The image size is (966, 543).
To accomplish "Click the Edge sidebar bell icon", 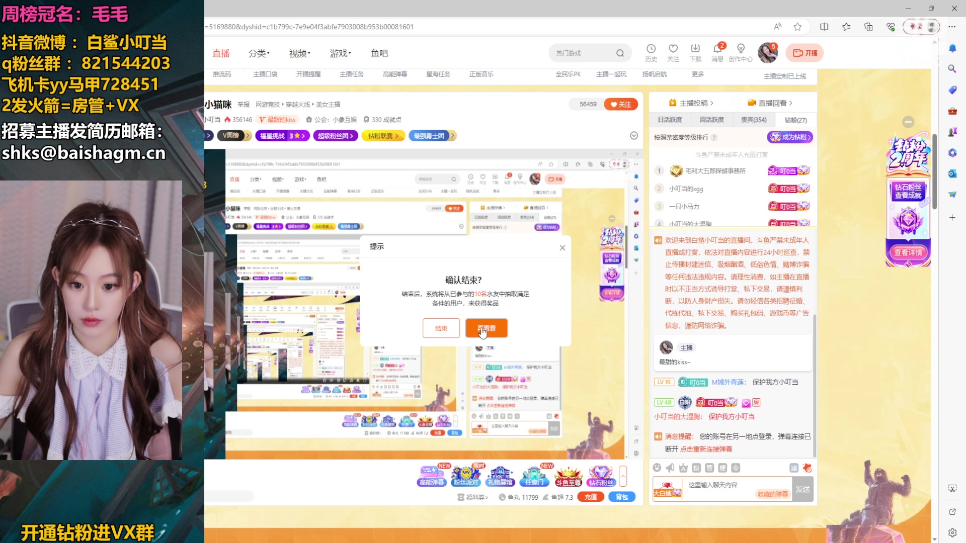I will pyautogui.click(x=952, y=48).
